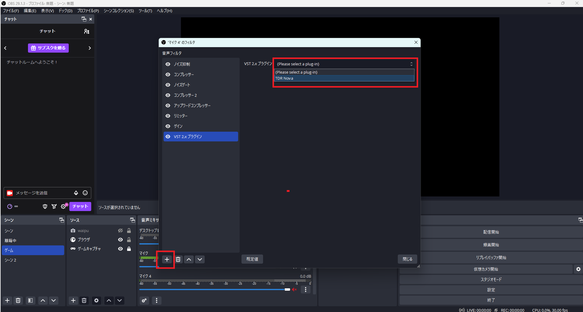Open chat shield mod icon

45,206
